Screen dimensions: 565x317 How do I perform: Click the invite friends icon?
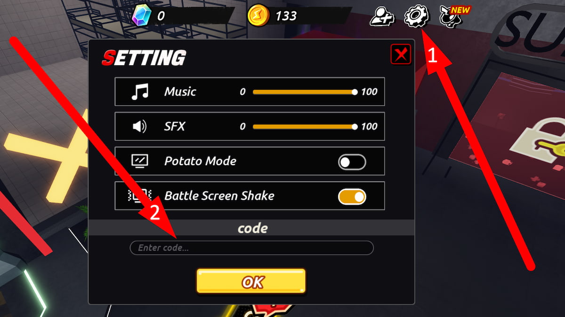pyautogui.click(x=382, y=17)
